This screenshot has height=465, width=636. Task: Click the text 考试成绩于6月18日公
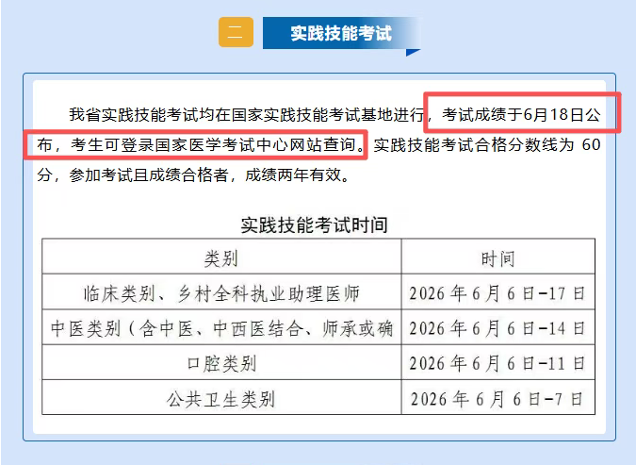(521, 114)
